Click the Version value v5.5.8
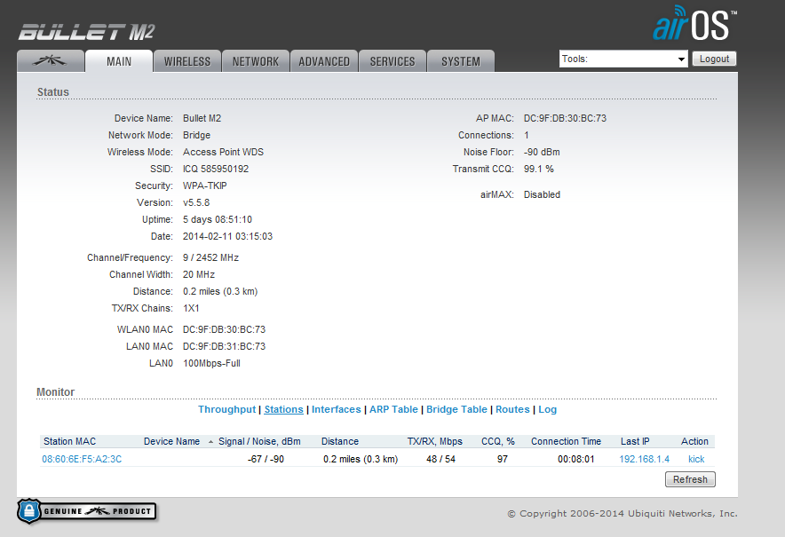Image resolution: width=785 pixels, height=537 pixels. (x=196, y=202)
